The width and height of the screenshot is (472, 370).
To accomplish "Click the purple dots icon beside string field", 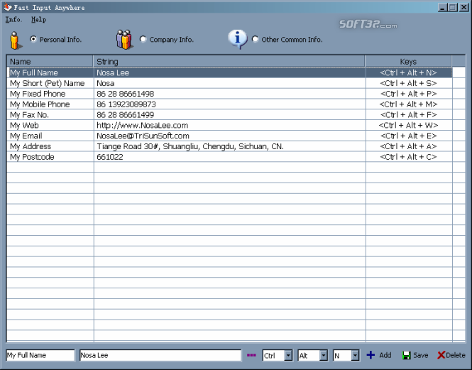I will (251, 355).
